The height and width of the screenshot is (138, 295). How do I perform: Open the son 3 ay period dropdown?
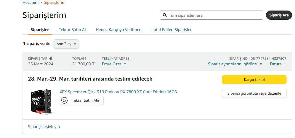66,44
